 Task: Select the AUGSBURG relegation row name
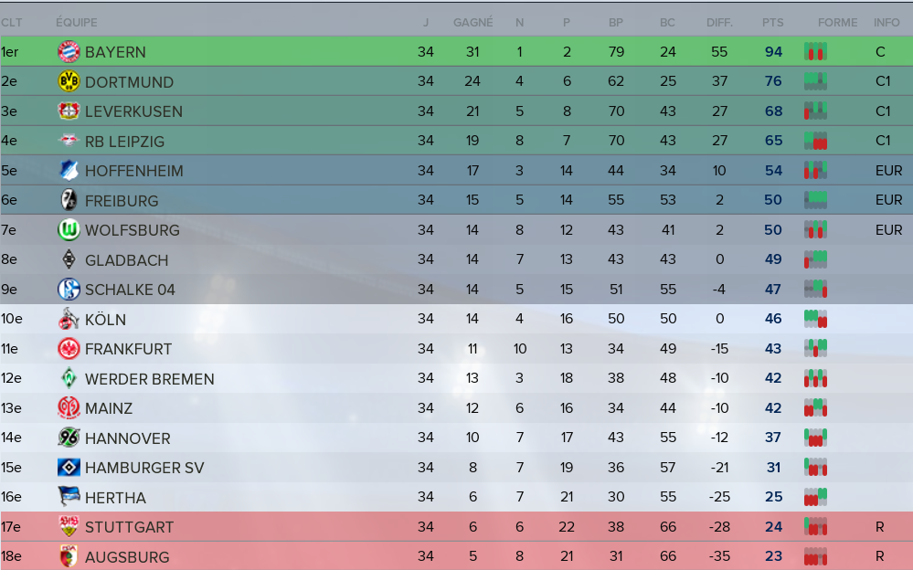pyautogui.click(x=127, y=557)
